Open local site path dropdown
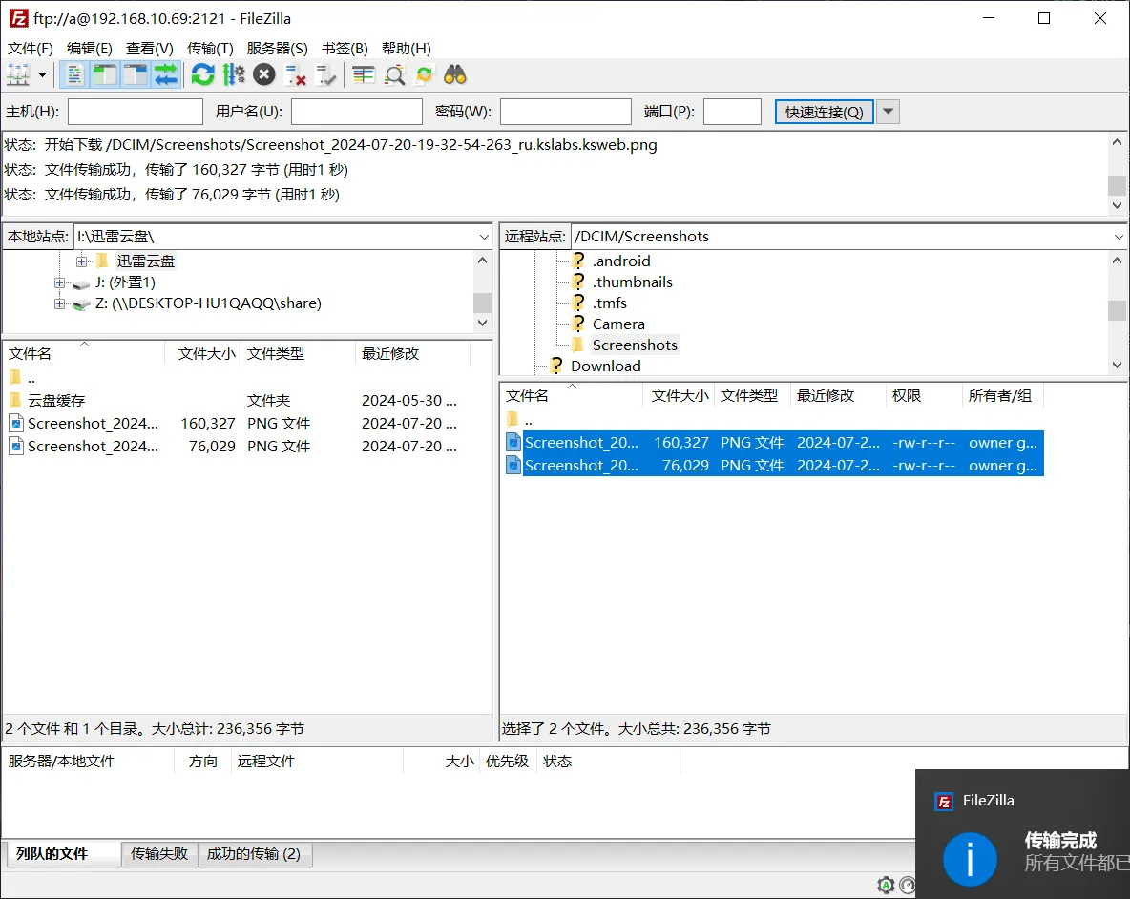1130x899 pixels. click(484, 237)
